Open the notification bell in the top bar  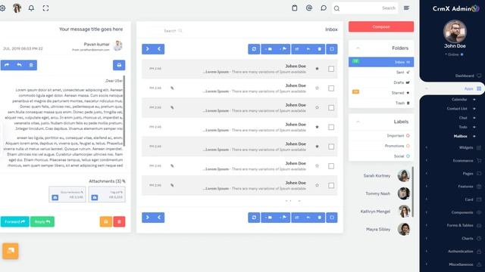[x=31, y=8]
